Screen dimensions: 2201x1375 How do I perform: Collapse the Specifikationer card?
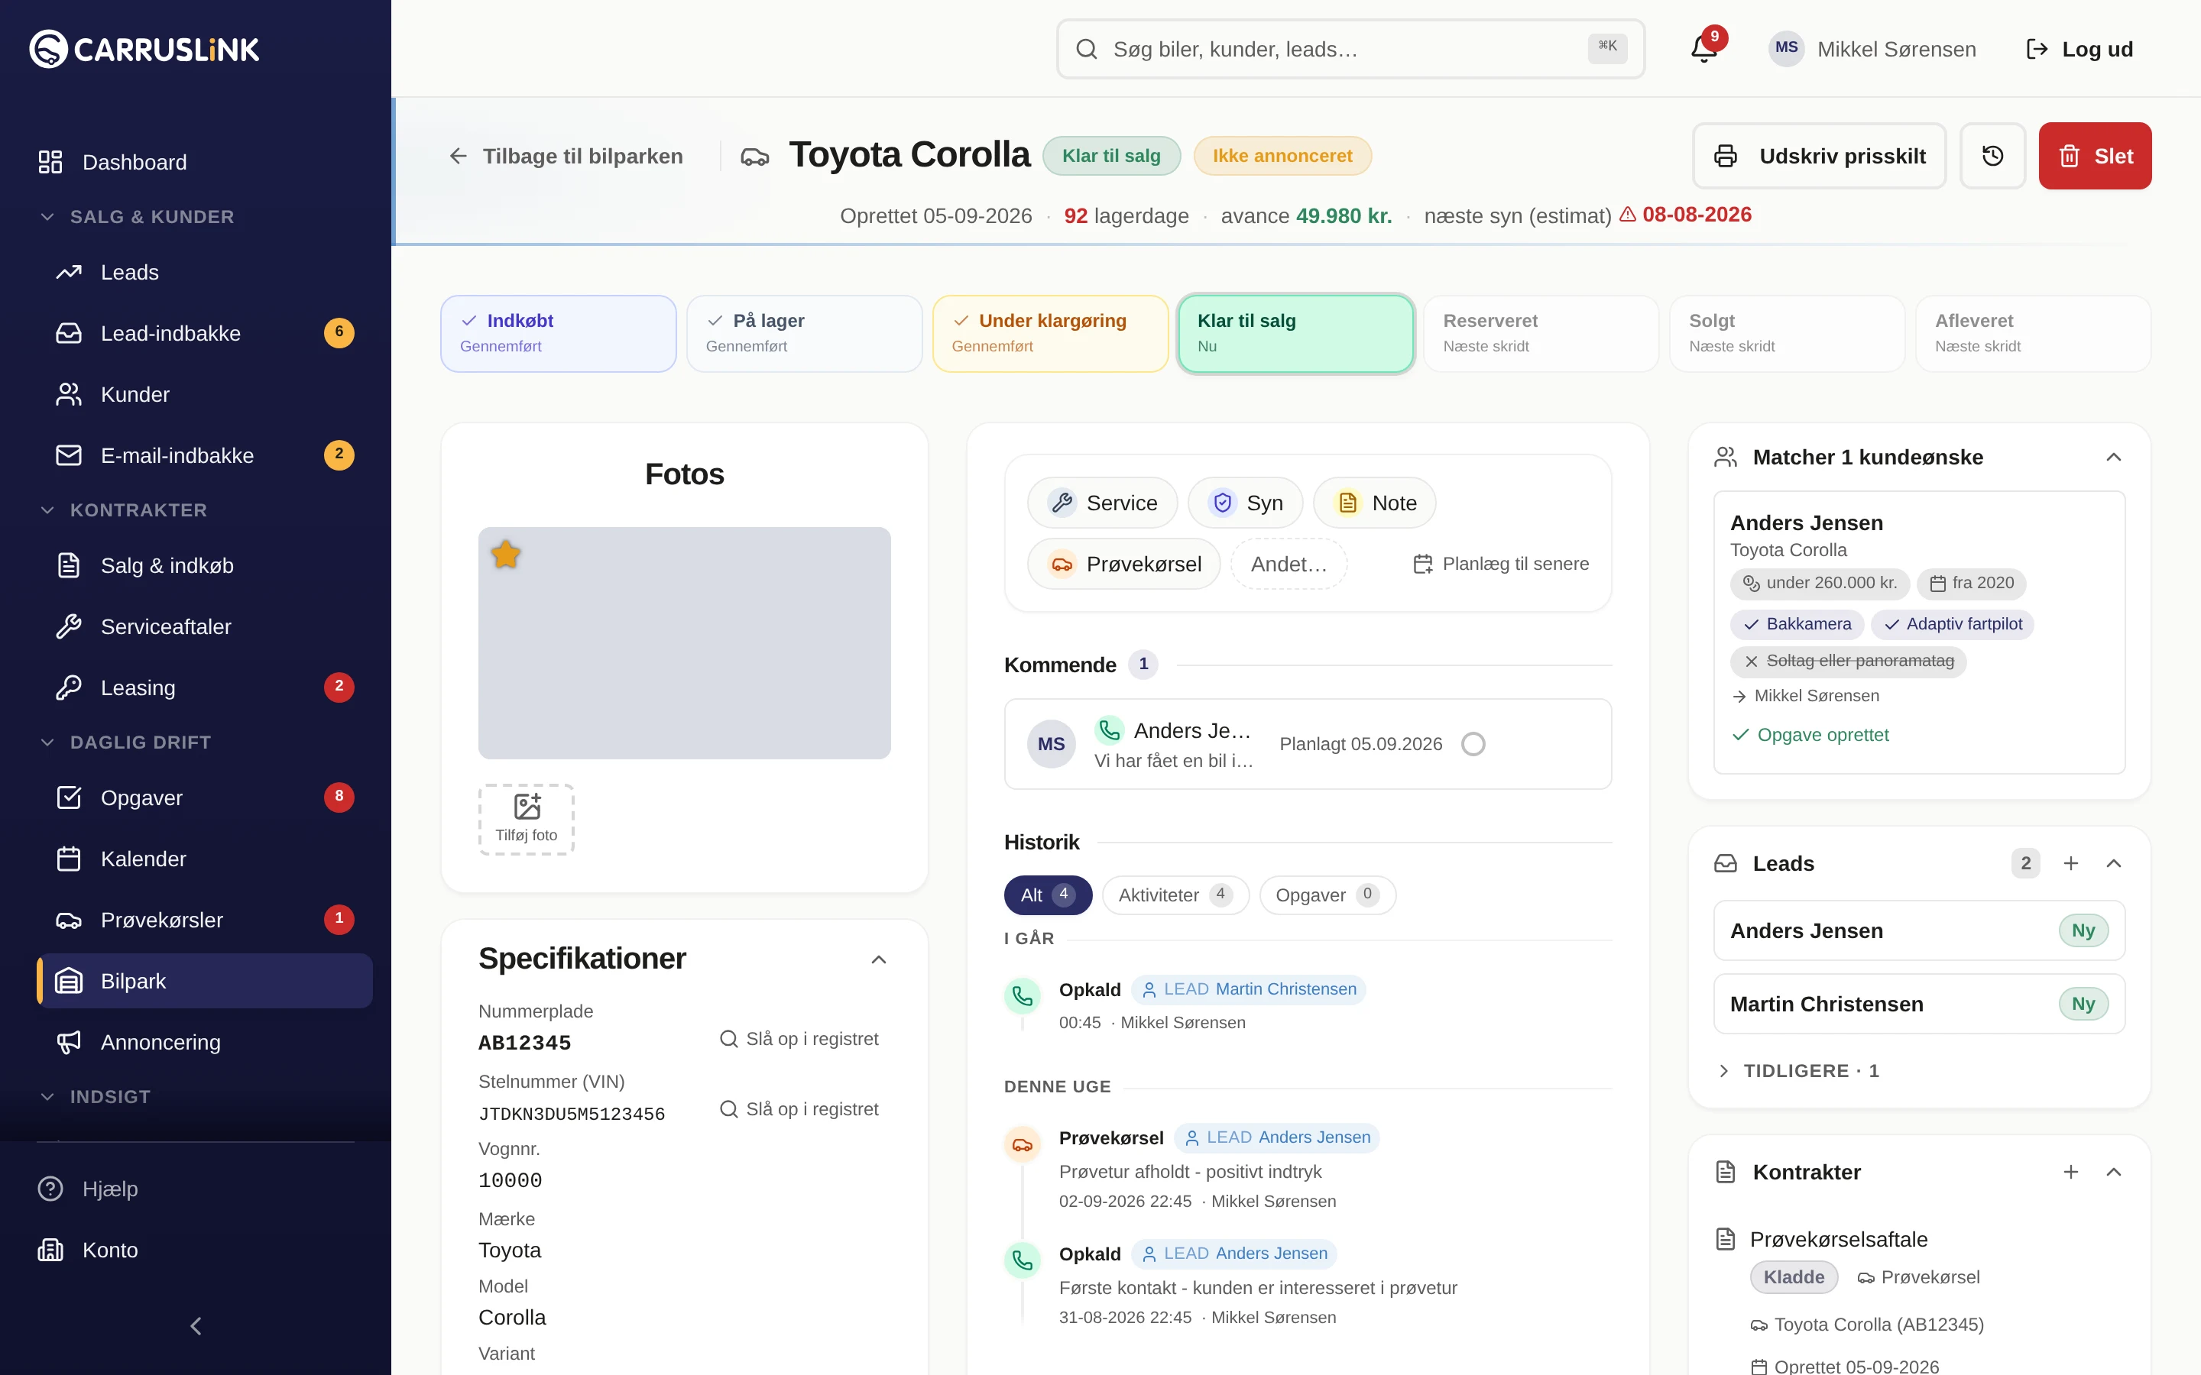(x=879, y=959)
